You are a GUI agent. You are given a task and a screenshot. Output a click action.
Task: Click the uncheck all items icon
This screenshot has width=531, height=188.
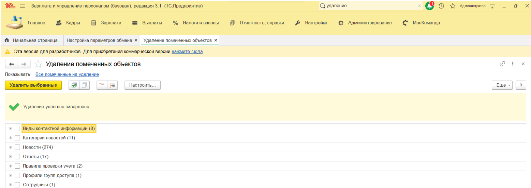[x=84, y=85]
